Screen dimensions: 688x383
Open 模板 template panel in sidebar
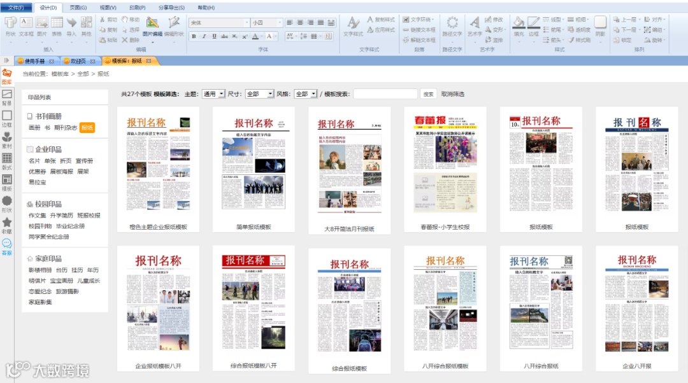pos(7,183)
